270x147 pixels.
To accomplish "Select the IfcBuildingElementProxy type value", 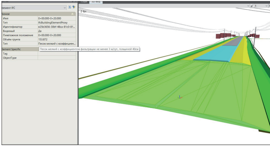I will [x=57, y=22].
